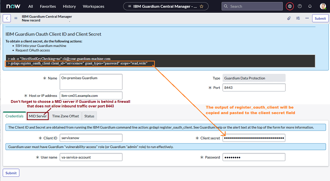
Task: Open the more options ellipsis
Action: point(307,18)
